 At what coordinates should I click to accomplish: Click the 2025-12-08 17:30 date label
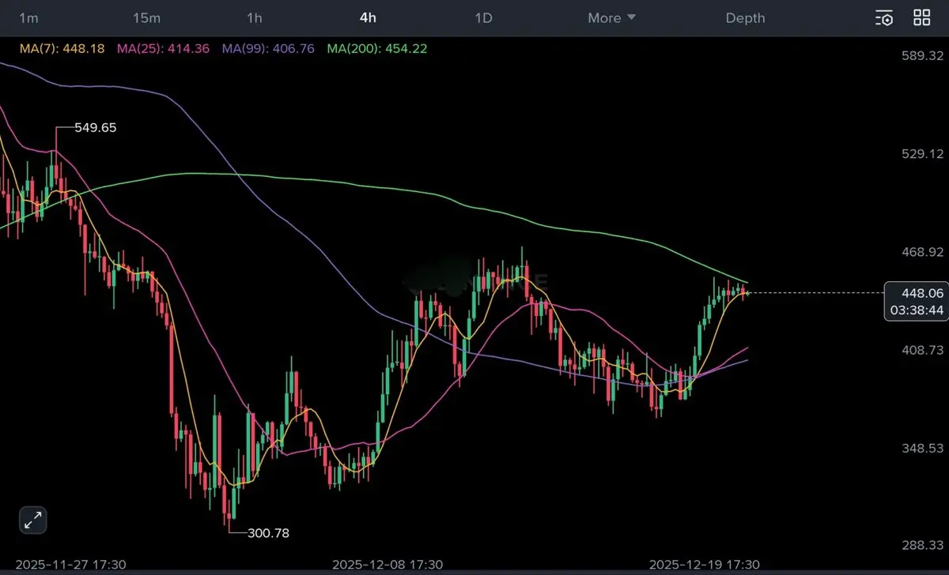click(x=388, y=565)
